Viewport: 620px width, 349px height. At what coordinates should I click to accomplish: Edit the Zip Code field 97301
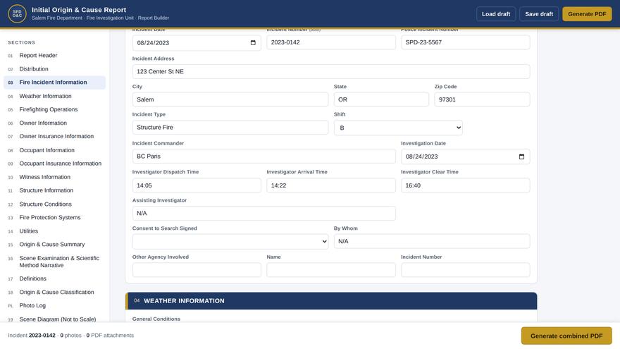click(482, 99)
